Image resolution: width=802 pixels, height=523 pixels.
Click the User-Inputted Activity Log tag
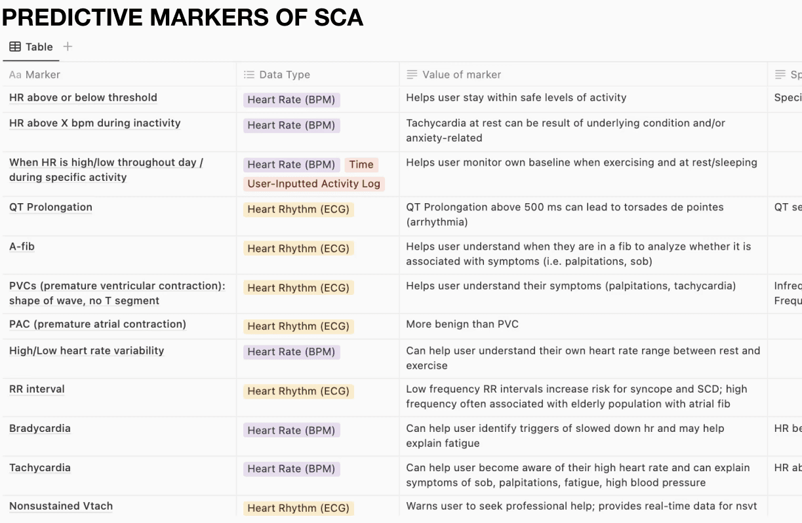[314, 184]
